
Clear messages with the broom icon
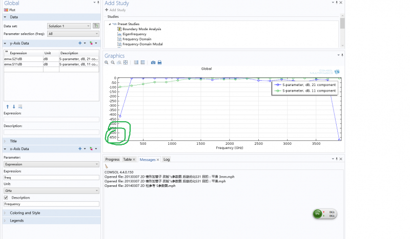coord(107,166)
